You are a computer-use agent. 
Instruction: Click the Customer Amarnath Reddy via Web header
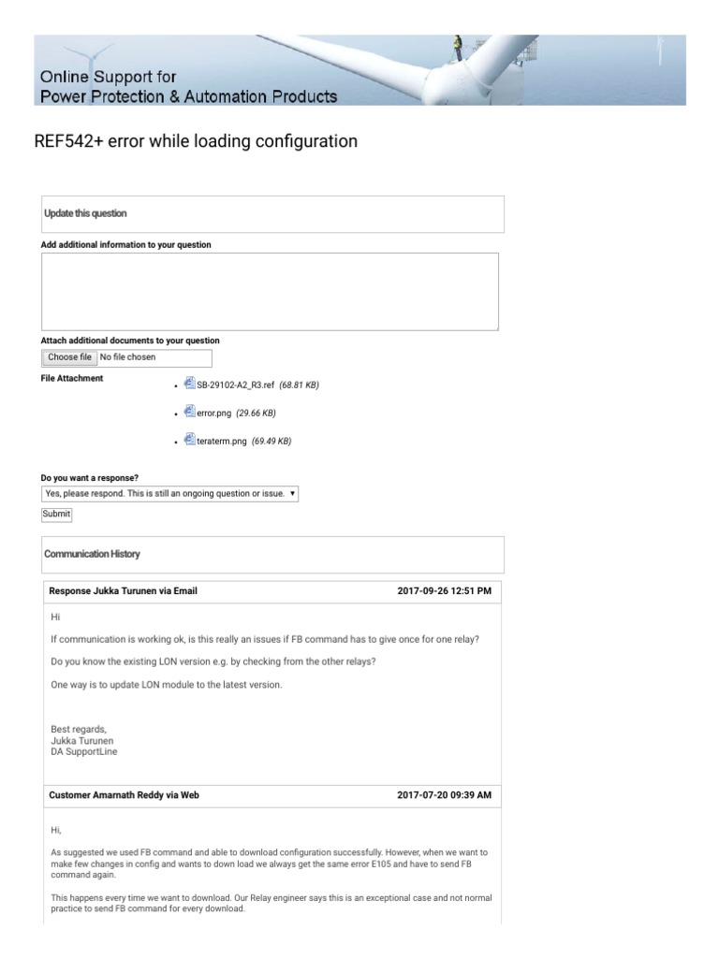[x=124, y=795]
